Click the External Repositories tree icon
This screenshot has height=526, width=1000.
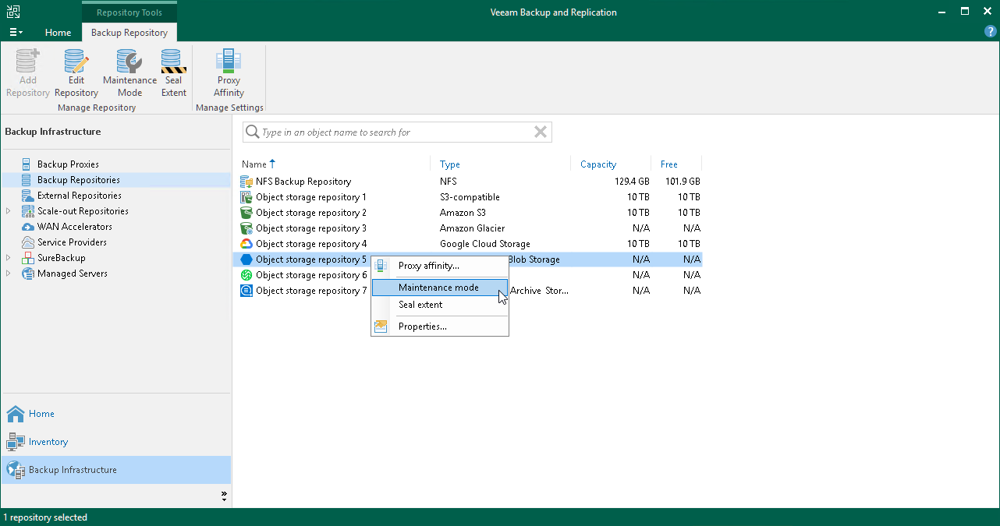pos(28,196)
